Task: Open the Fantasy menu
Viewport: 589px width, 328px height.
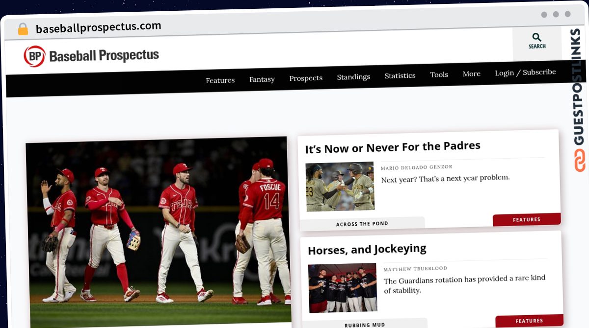Action: (x=262, y=79)
